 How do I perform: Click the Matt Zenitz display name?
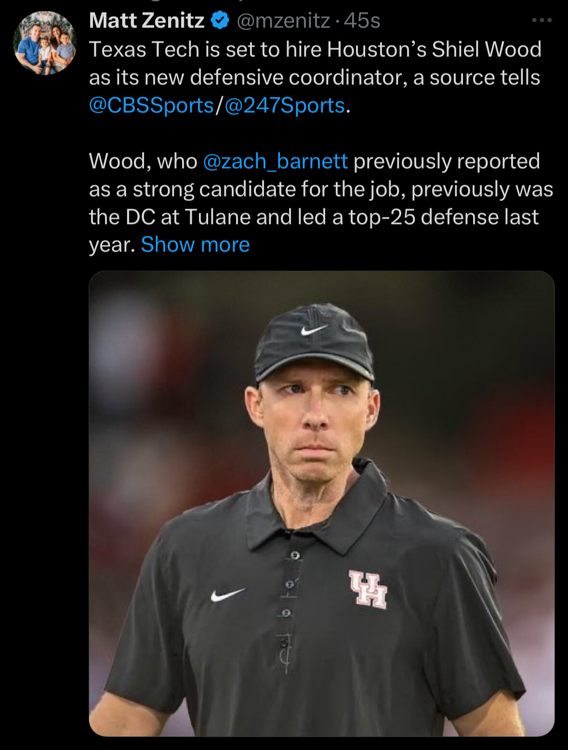tap(147, 21)
